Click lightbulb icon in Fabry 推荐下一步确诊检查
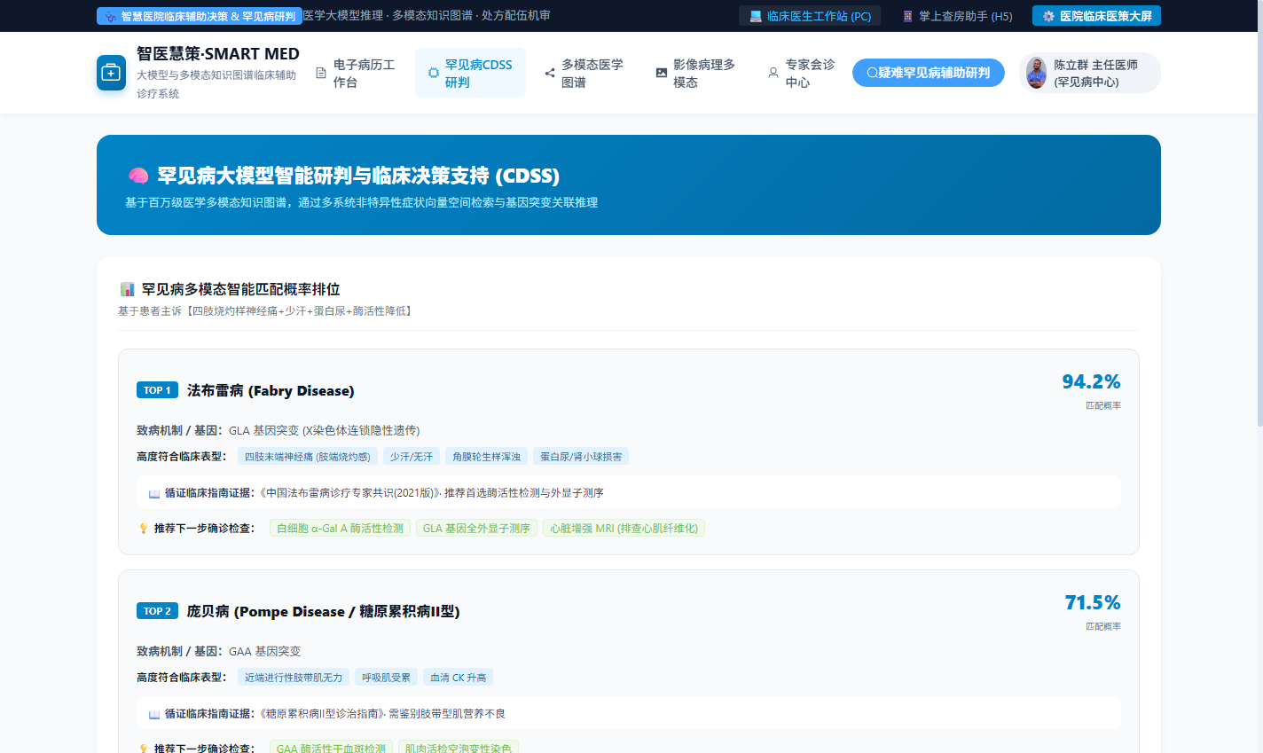Viewport: 1263px width, 753px height. point(144,529)
